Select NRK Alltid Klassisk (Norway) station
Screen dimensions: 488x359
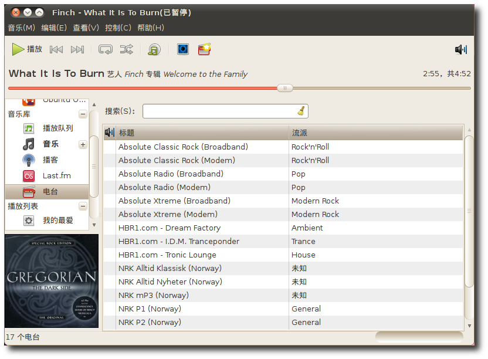[283, 269]
